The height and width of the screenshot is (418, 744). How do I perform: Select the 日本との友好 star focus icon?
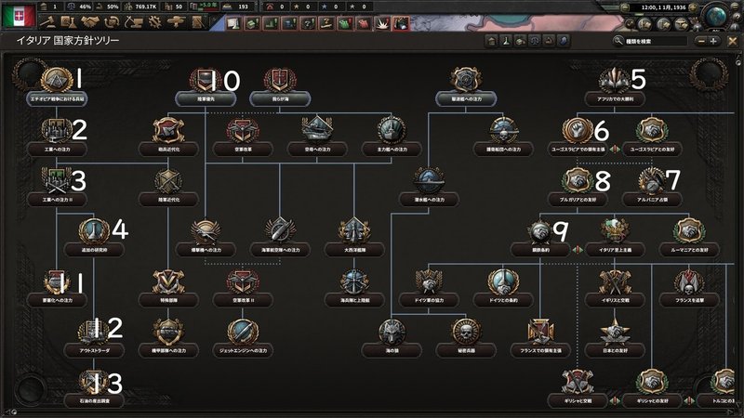[614, 332]
